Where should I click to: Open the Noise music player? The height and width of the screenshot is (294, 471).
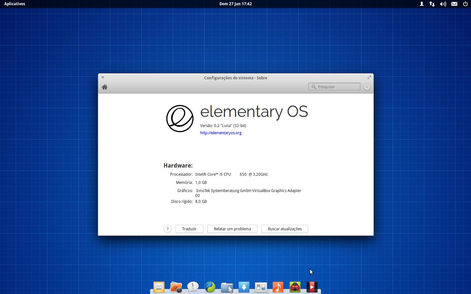click(x=278, y=287)
